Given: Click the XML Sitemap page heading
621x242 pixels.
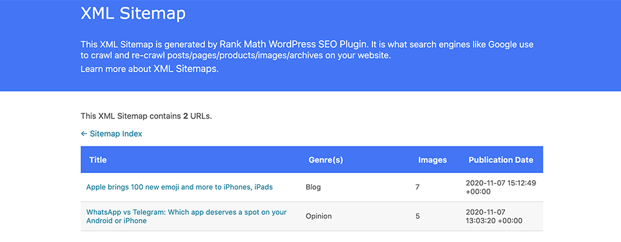Looking at the screenshot, I should [x=133, y=13].
